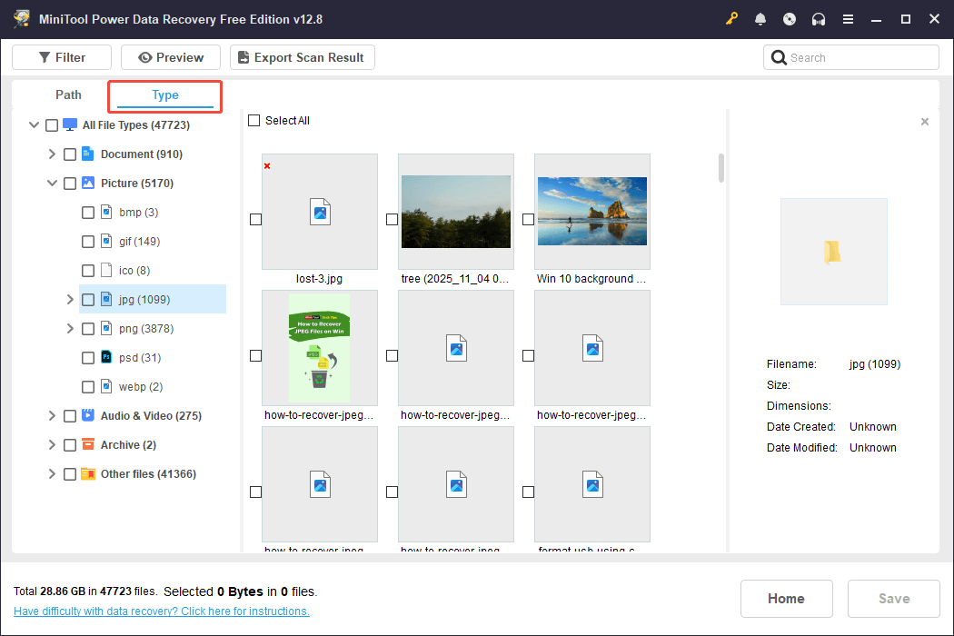Switch to the Path tab

pos(68,95)
